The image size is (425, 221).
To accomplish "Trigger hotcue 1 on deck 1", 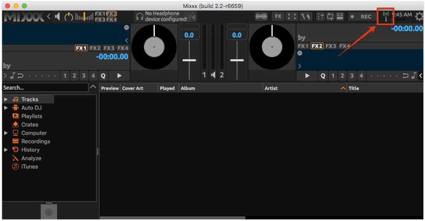I will pos(65,76).
